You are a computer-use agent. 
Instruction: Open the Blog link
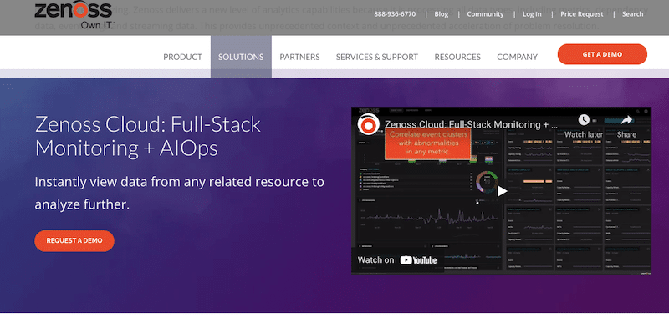(442, 14)
